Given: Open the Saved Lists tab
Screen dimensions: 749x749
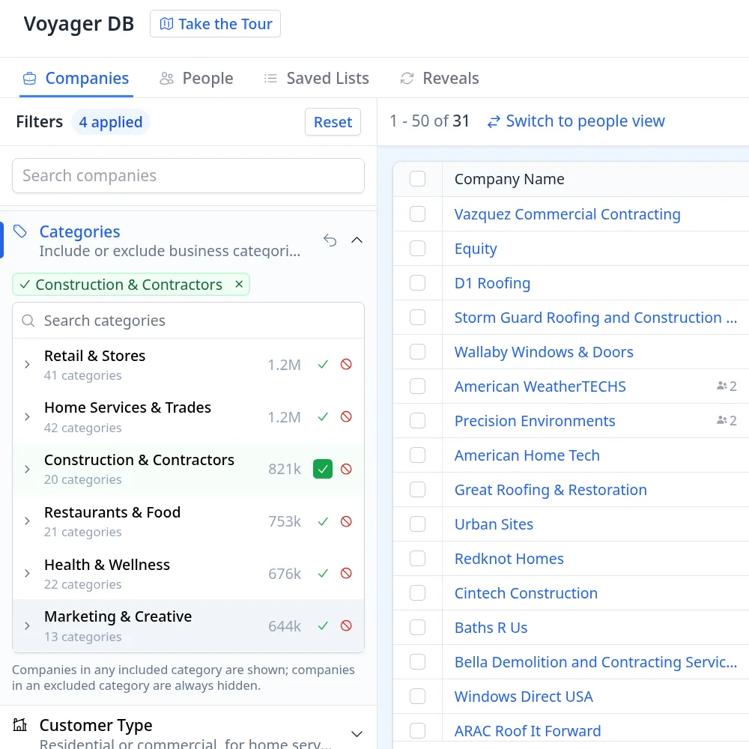Looking at the screenshot, I should 317,79.
